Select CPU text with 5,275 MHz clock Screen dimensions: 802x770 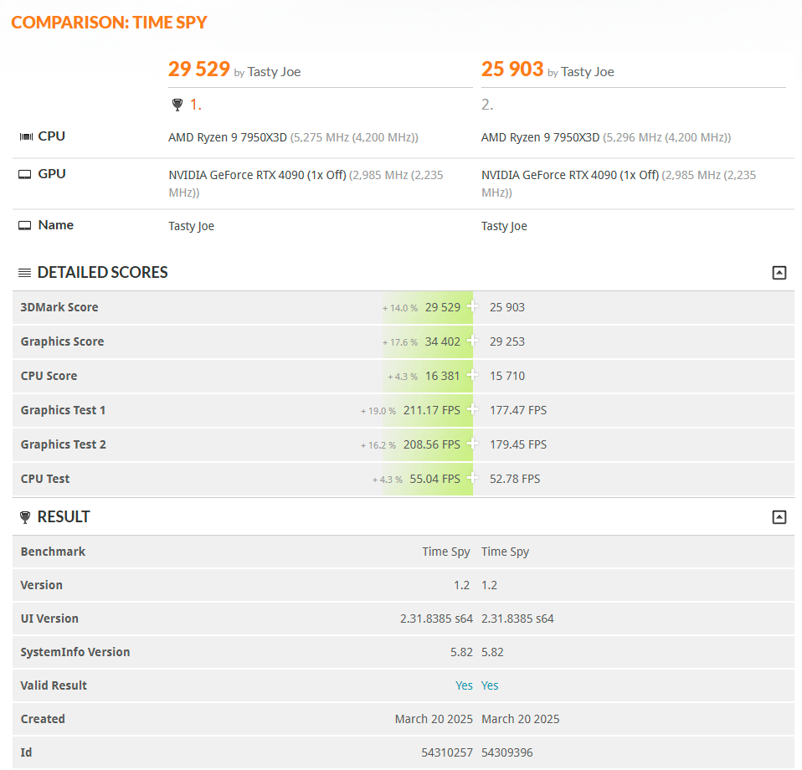(x=293, y=137)
